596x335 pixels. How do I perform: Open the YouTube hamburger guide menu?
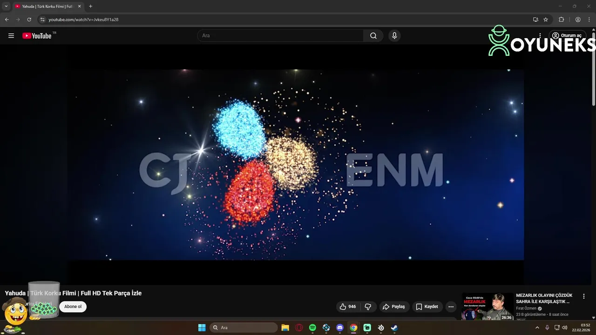tap(11, 36)
